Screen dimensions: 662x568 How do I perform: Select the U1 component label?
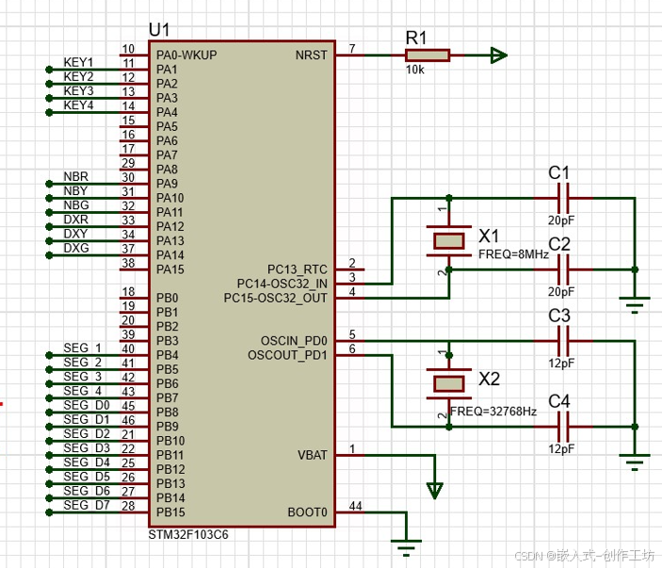click(x=159, y=30)
